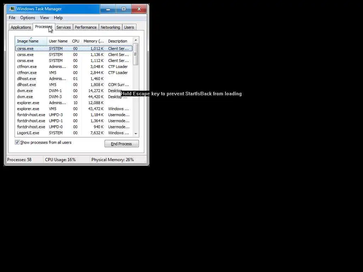Select the Processes tab
The image size is (363, 272).
click(44, 27)
